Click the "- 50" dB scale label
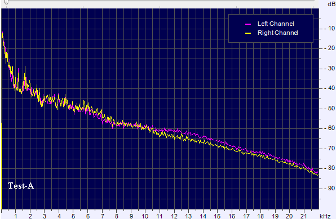 click(x=330, y=108)
